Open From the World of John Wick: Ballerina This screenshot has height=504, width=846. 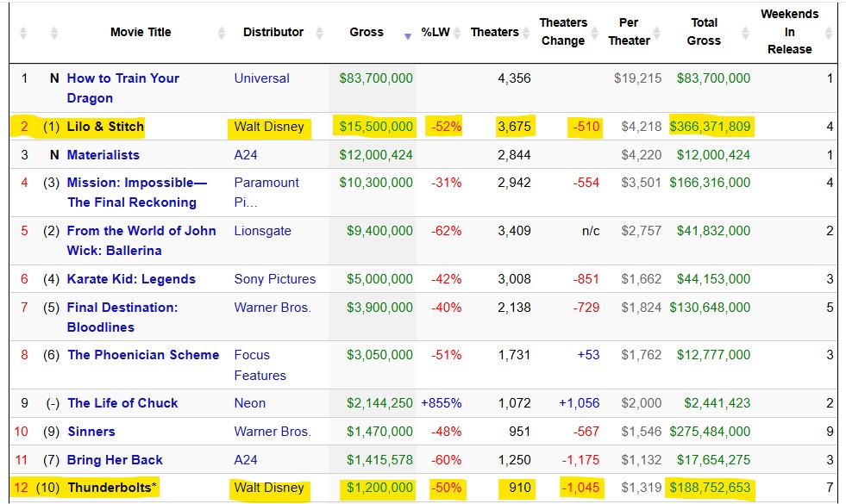[x=141, y=240]
